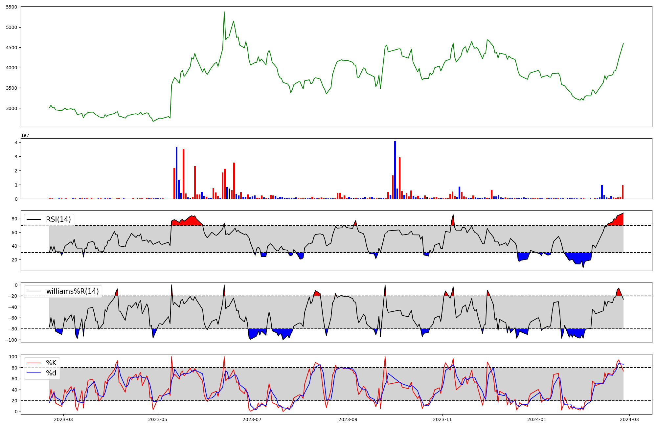This screenshot has width=657, height=427.
Task: Click the red %K legend line
Action: tap(34, 363)
